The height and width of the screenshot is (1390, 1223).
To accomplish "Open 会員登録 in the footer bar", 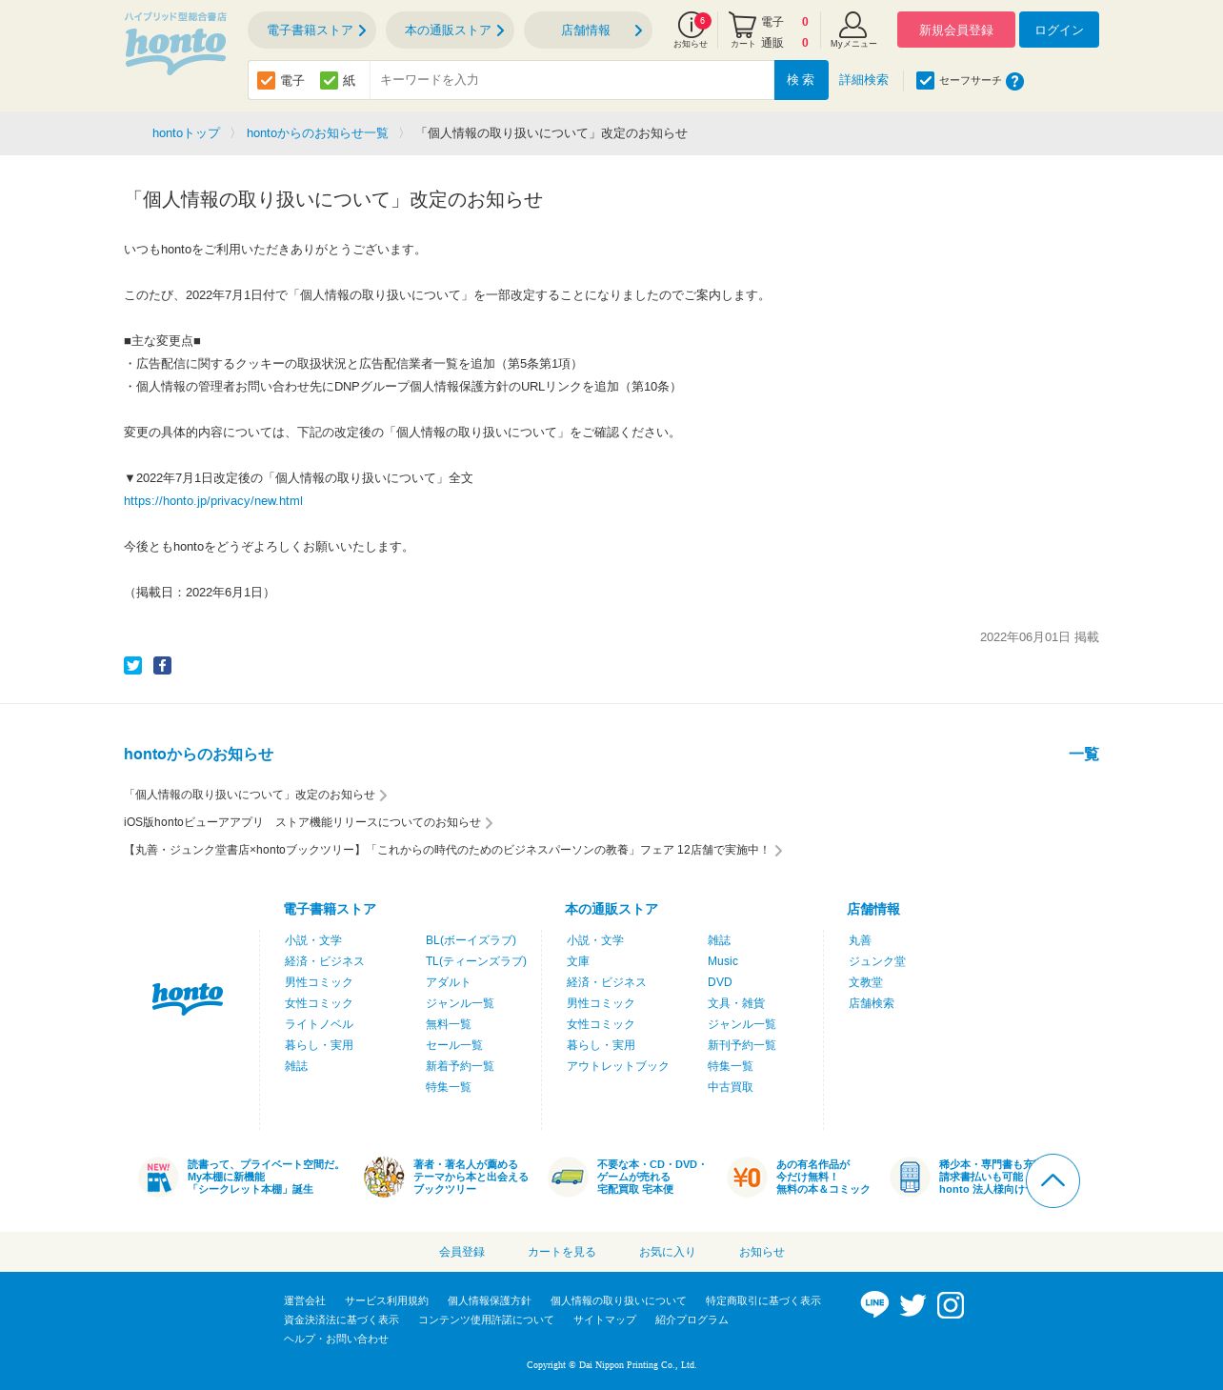I will point(462,1252).
